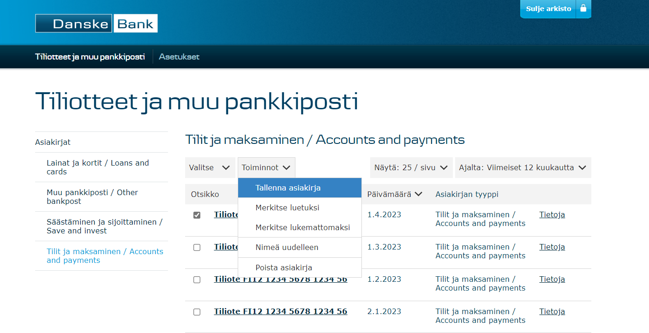Go to Lainat ja kortit / Loans and cards
This screenshot has width=649, height=333.
coord(98,167)
